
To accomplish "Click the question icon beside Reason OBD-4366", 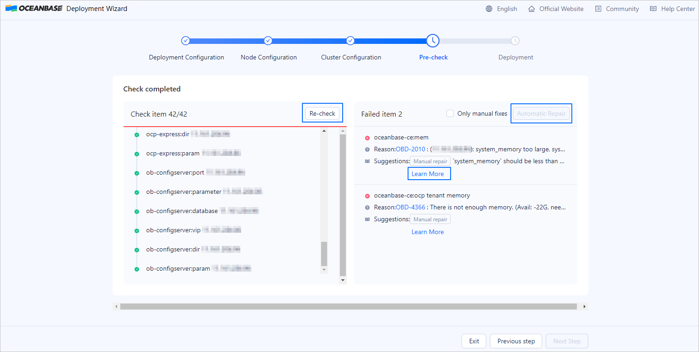I will click(x=367, y=208).
